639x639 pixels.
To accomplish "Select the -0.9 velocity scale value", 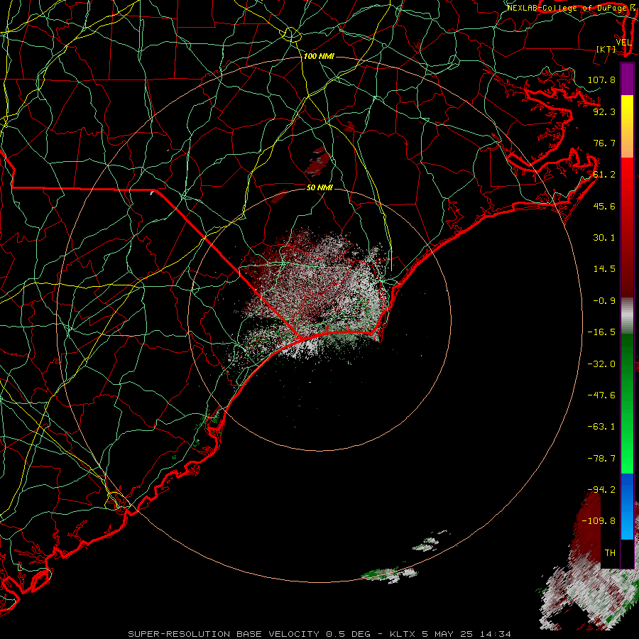I will point(604,301).
